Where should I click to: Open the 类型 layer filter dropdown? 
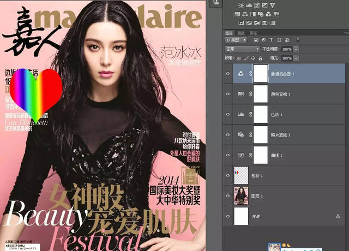(236, 40)
